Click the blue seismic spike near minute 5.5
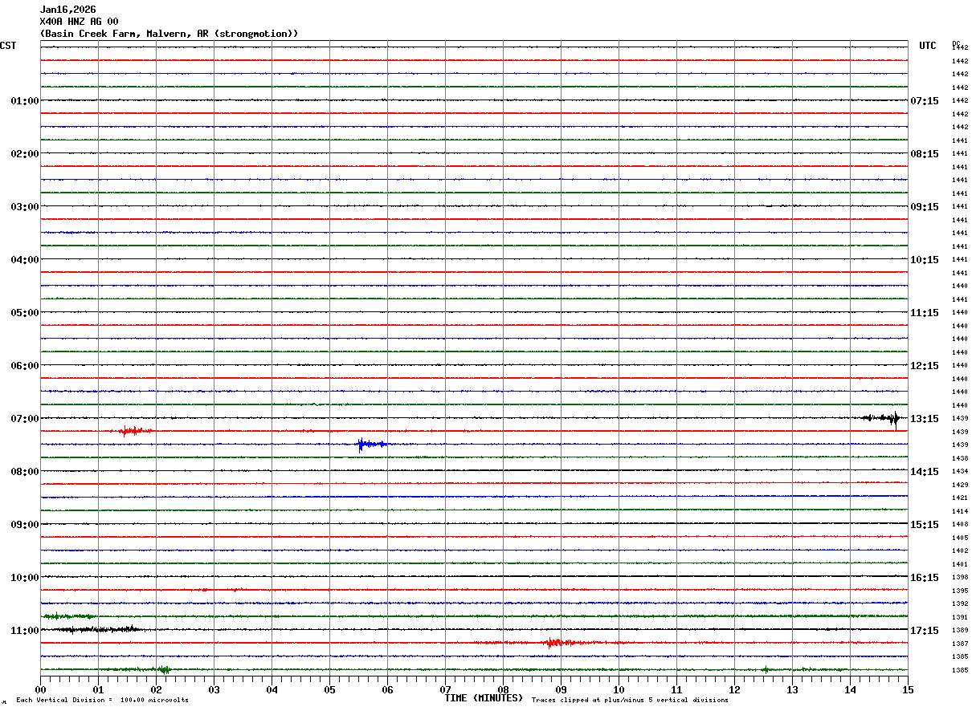Viewport: 972px width, 711px height. point(362,444)
